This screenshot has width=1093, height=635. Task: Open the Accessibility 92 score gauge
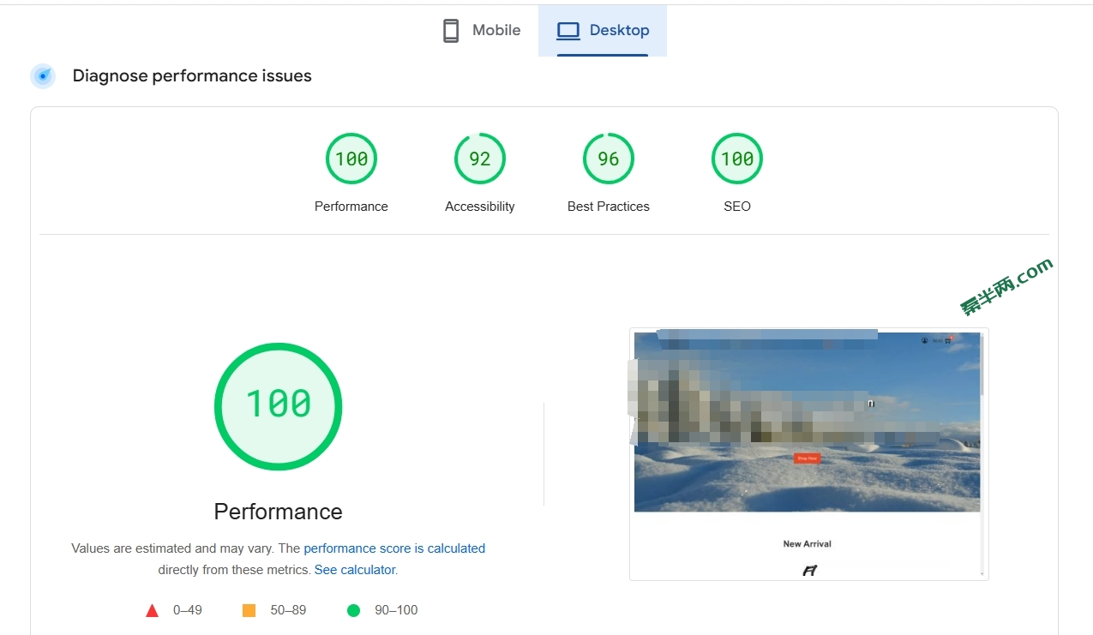click(480, 159)
